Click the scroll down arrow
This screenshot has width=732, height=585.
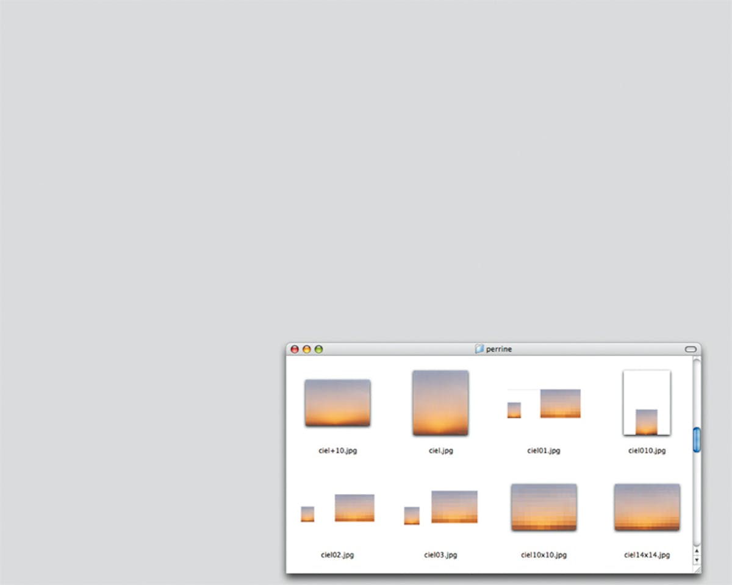point(697,560)
